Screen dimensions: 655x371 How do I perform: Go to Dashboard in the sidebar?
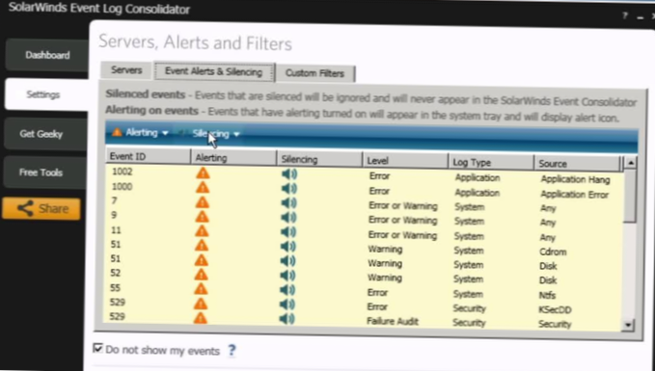click(x=47, y=55)
